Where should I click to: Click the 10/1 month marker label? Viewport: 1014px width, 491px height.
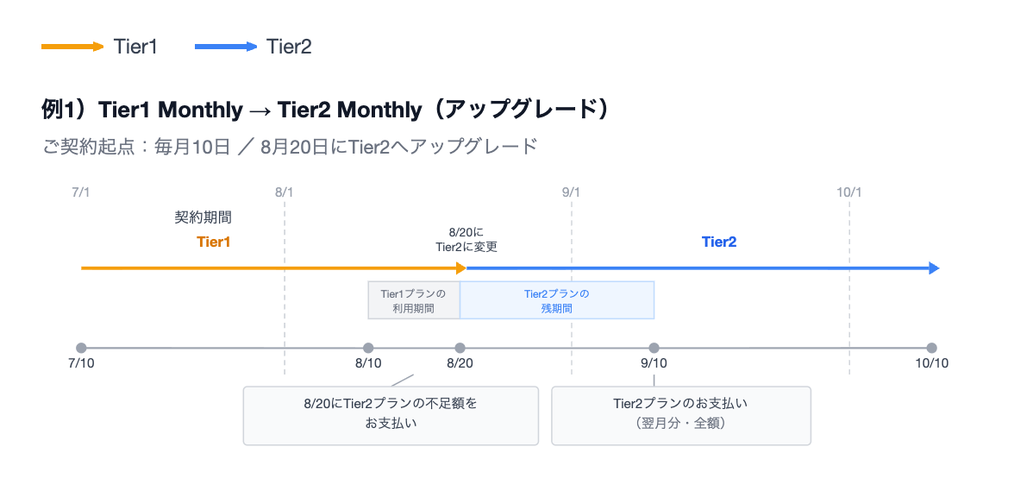(849, 192)
